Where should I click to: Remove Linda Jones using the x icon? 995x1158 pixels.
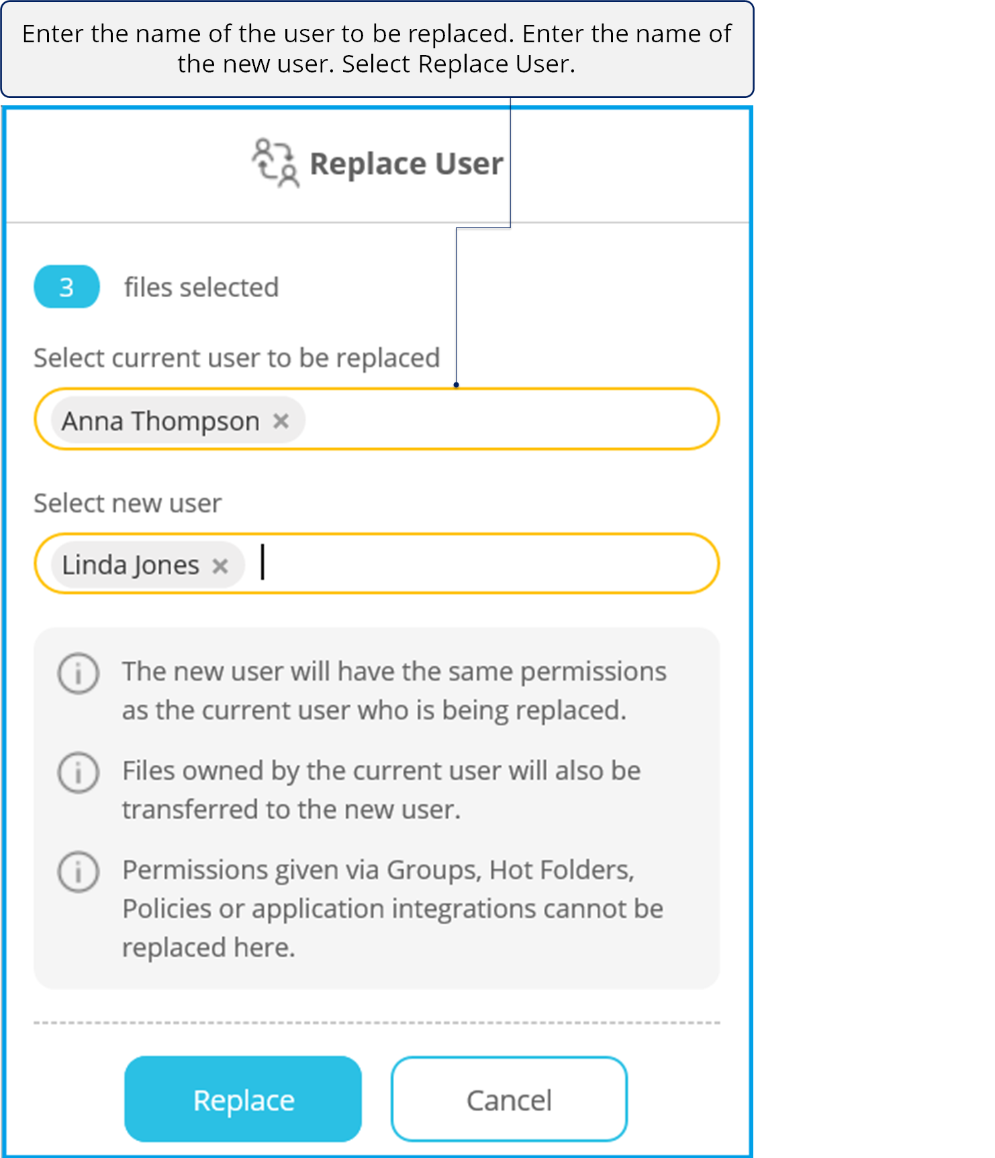tap(220, 566)
